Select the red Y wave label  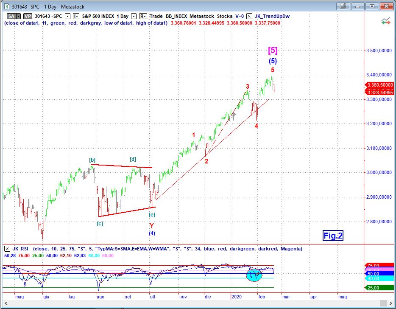click(x=151, y=226)
